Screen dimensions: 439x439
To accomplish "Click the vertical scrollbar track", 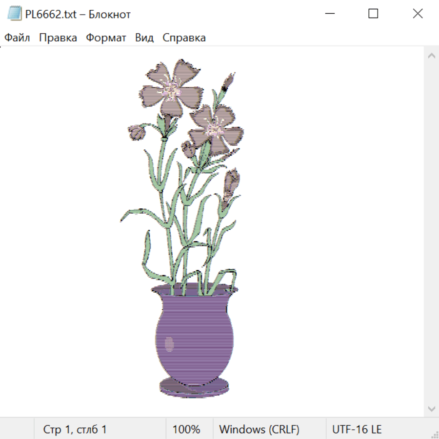I will [x=432, y=232].
